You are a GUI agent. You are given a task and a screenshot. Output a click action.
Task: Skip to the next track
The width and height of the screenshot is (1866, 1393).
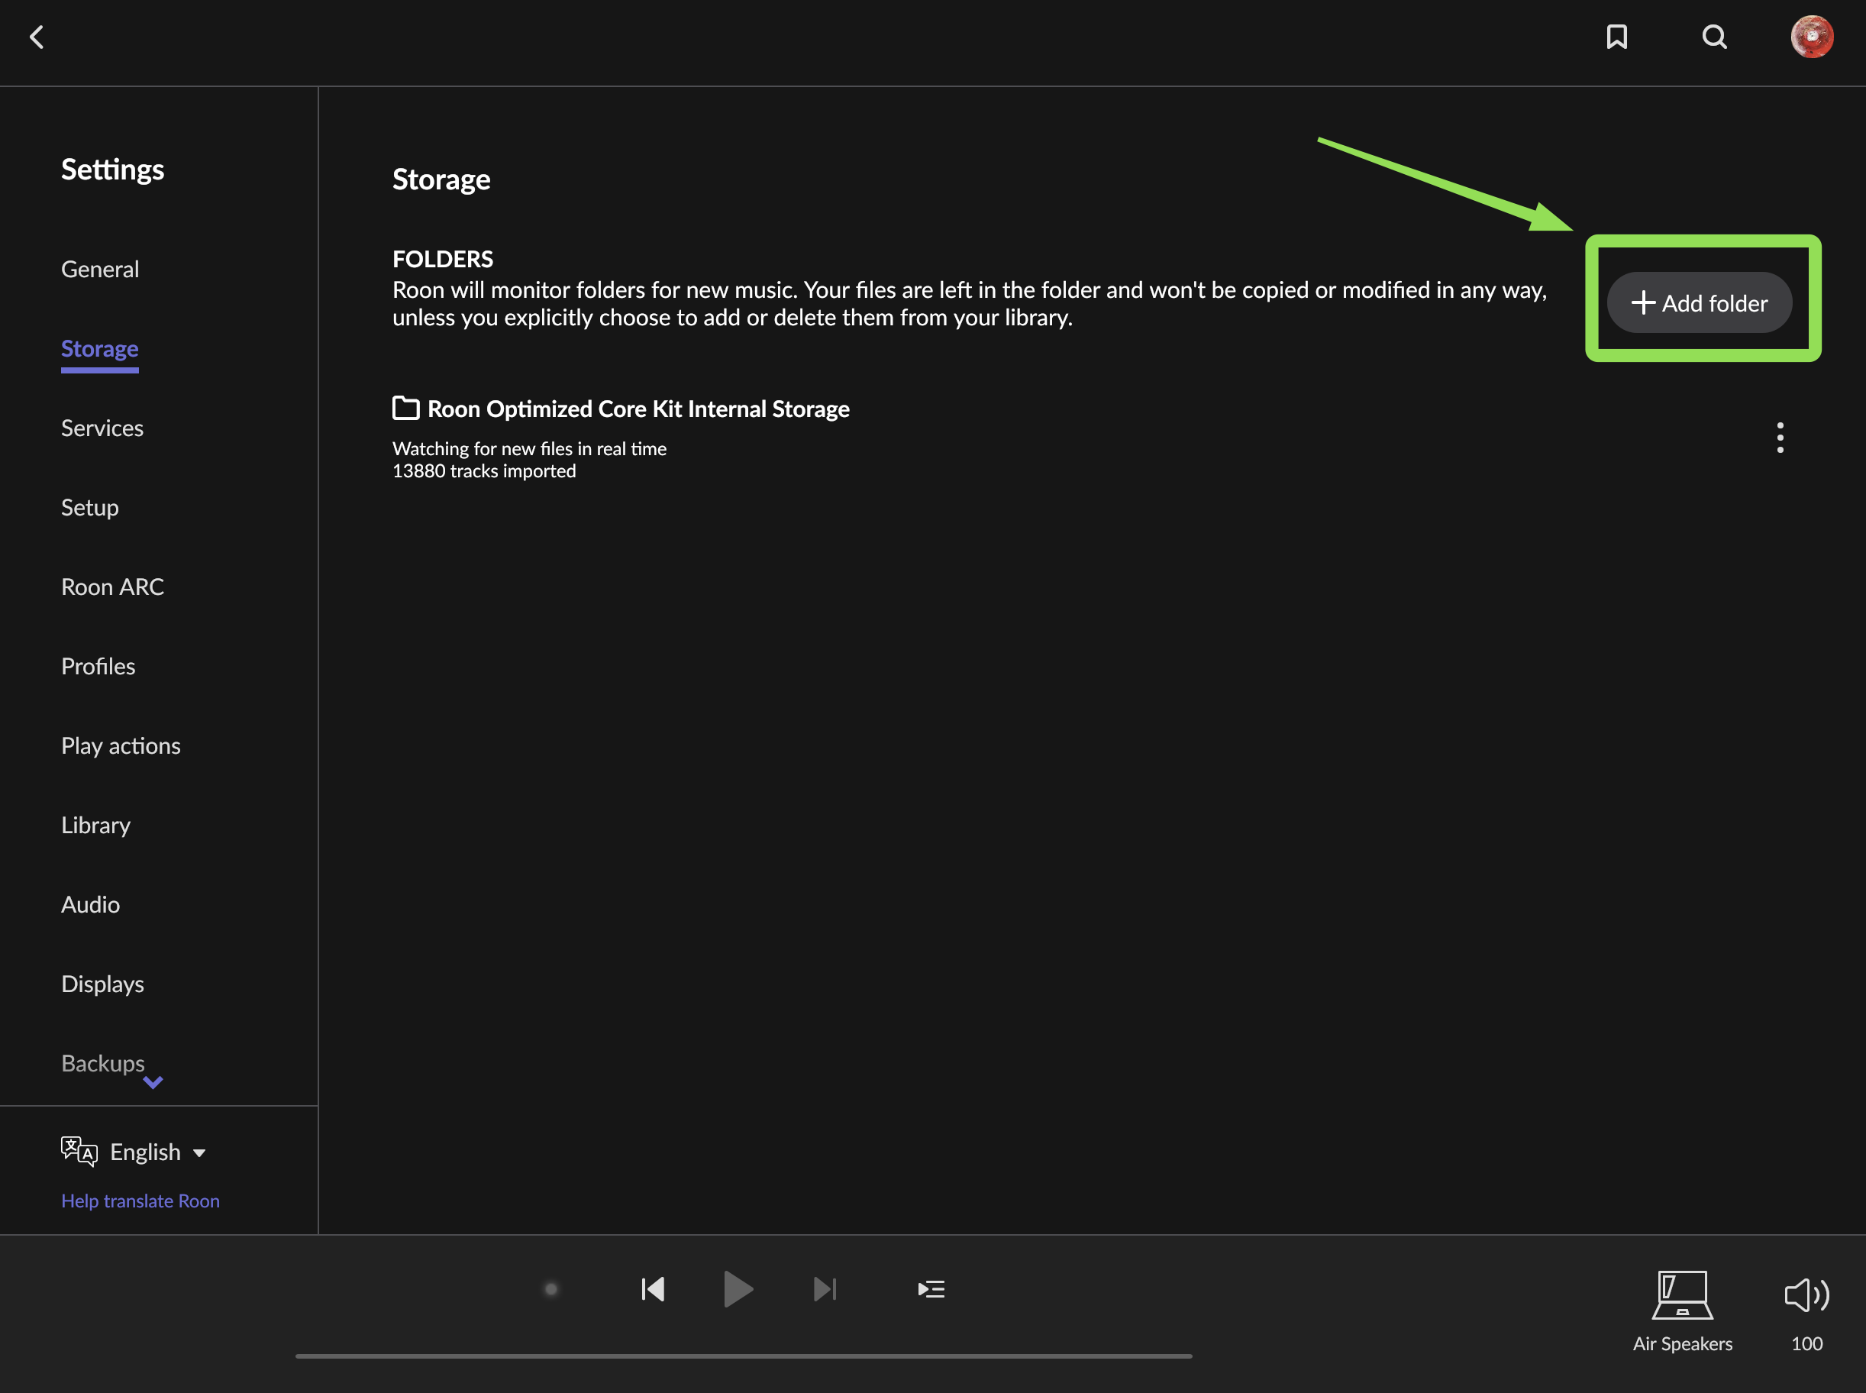click(825, 1289)
